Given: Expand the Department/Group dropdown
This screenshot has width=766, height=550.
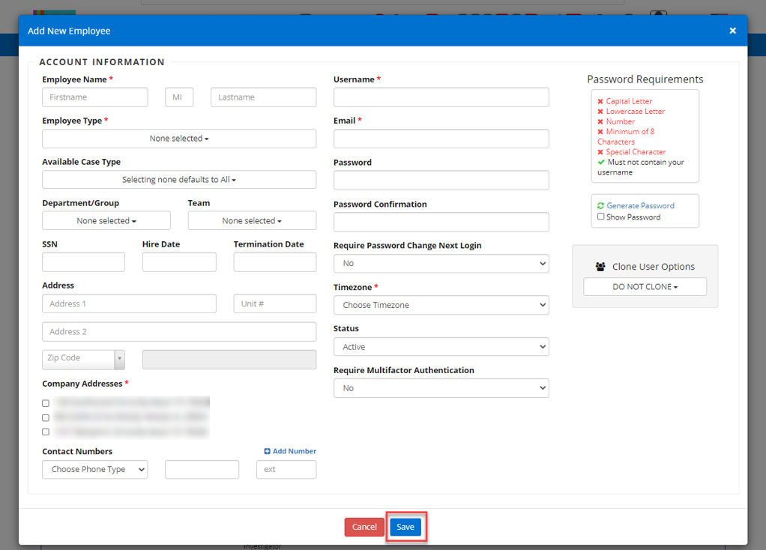Looking at the screenshot, I should tap(106, 221).
